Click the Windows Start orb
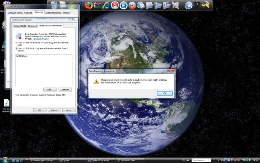260x163 pixels. click(4, 160)
